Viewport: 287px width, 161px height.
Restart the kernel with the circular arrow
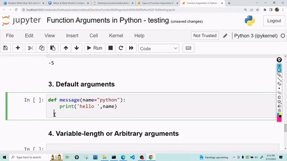point(121,48)
